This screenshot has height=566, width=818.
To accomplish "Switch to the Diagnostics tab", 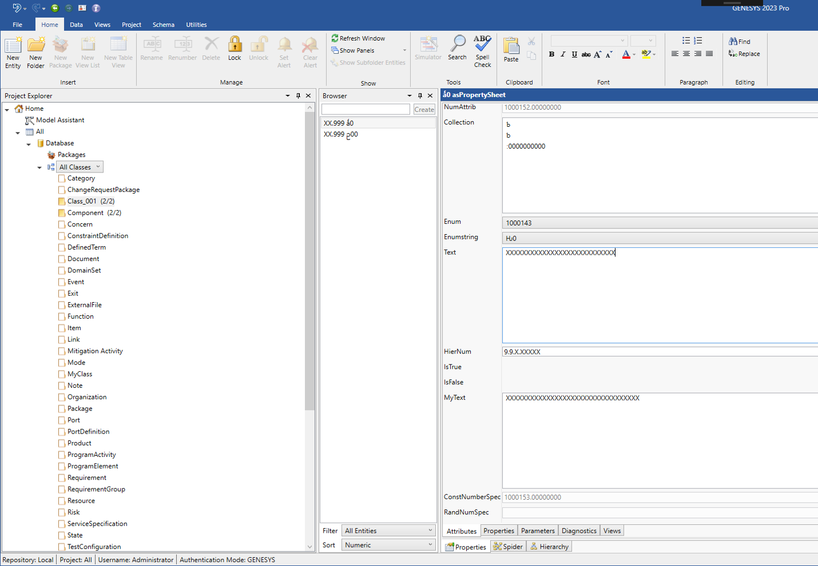I will click(x=578, y=531).
